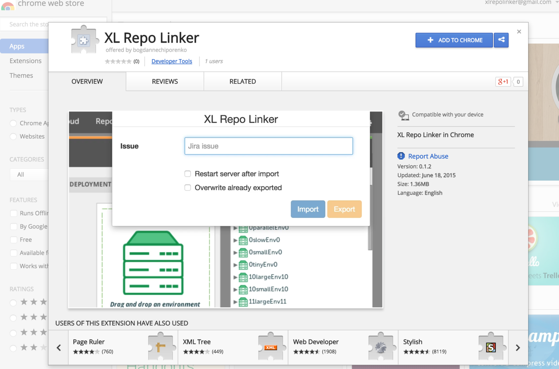The image size is (559, 369).
Task: Click the Google +1 button
Action: coord(503,82)
